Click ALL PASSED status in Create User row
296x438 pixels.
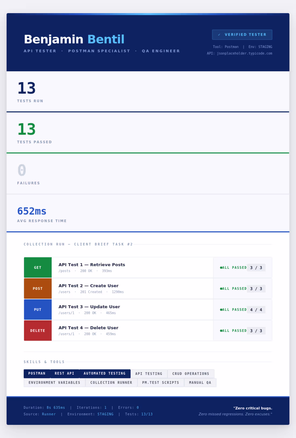point(233,289)
